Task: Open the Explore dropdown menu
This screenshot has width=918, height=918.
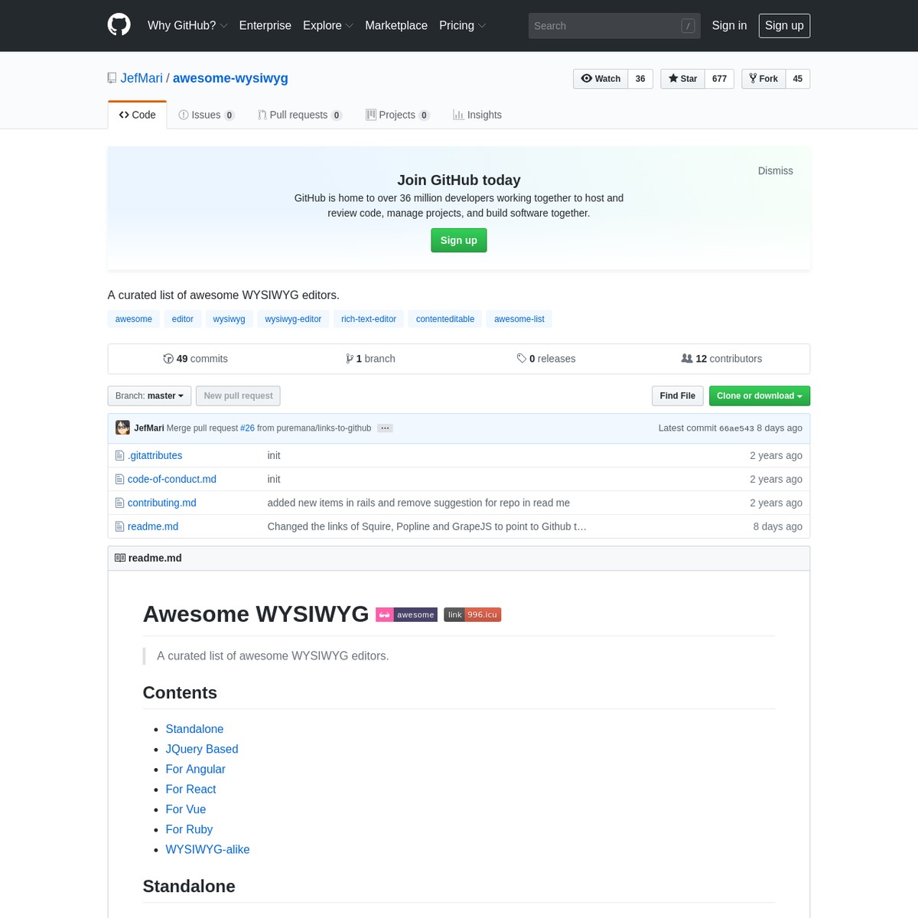Action: (x=327, y=25)
